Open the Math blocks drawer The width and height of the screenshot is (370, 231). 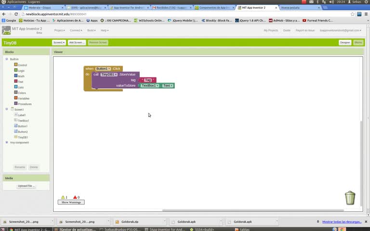19,76
